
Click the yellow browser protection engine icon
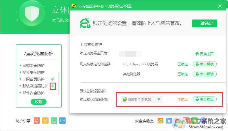[45, 121]
